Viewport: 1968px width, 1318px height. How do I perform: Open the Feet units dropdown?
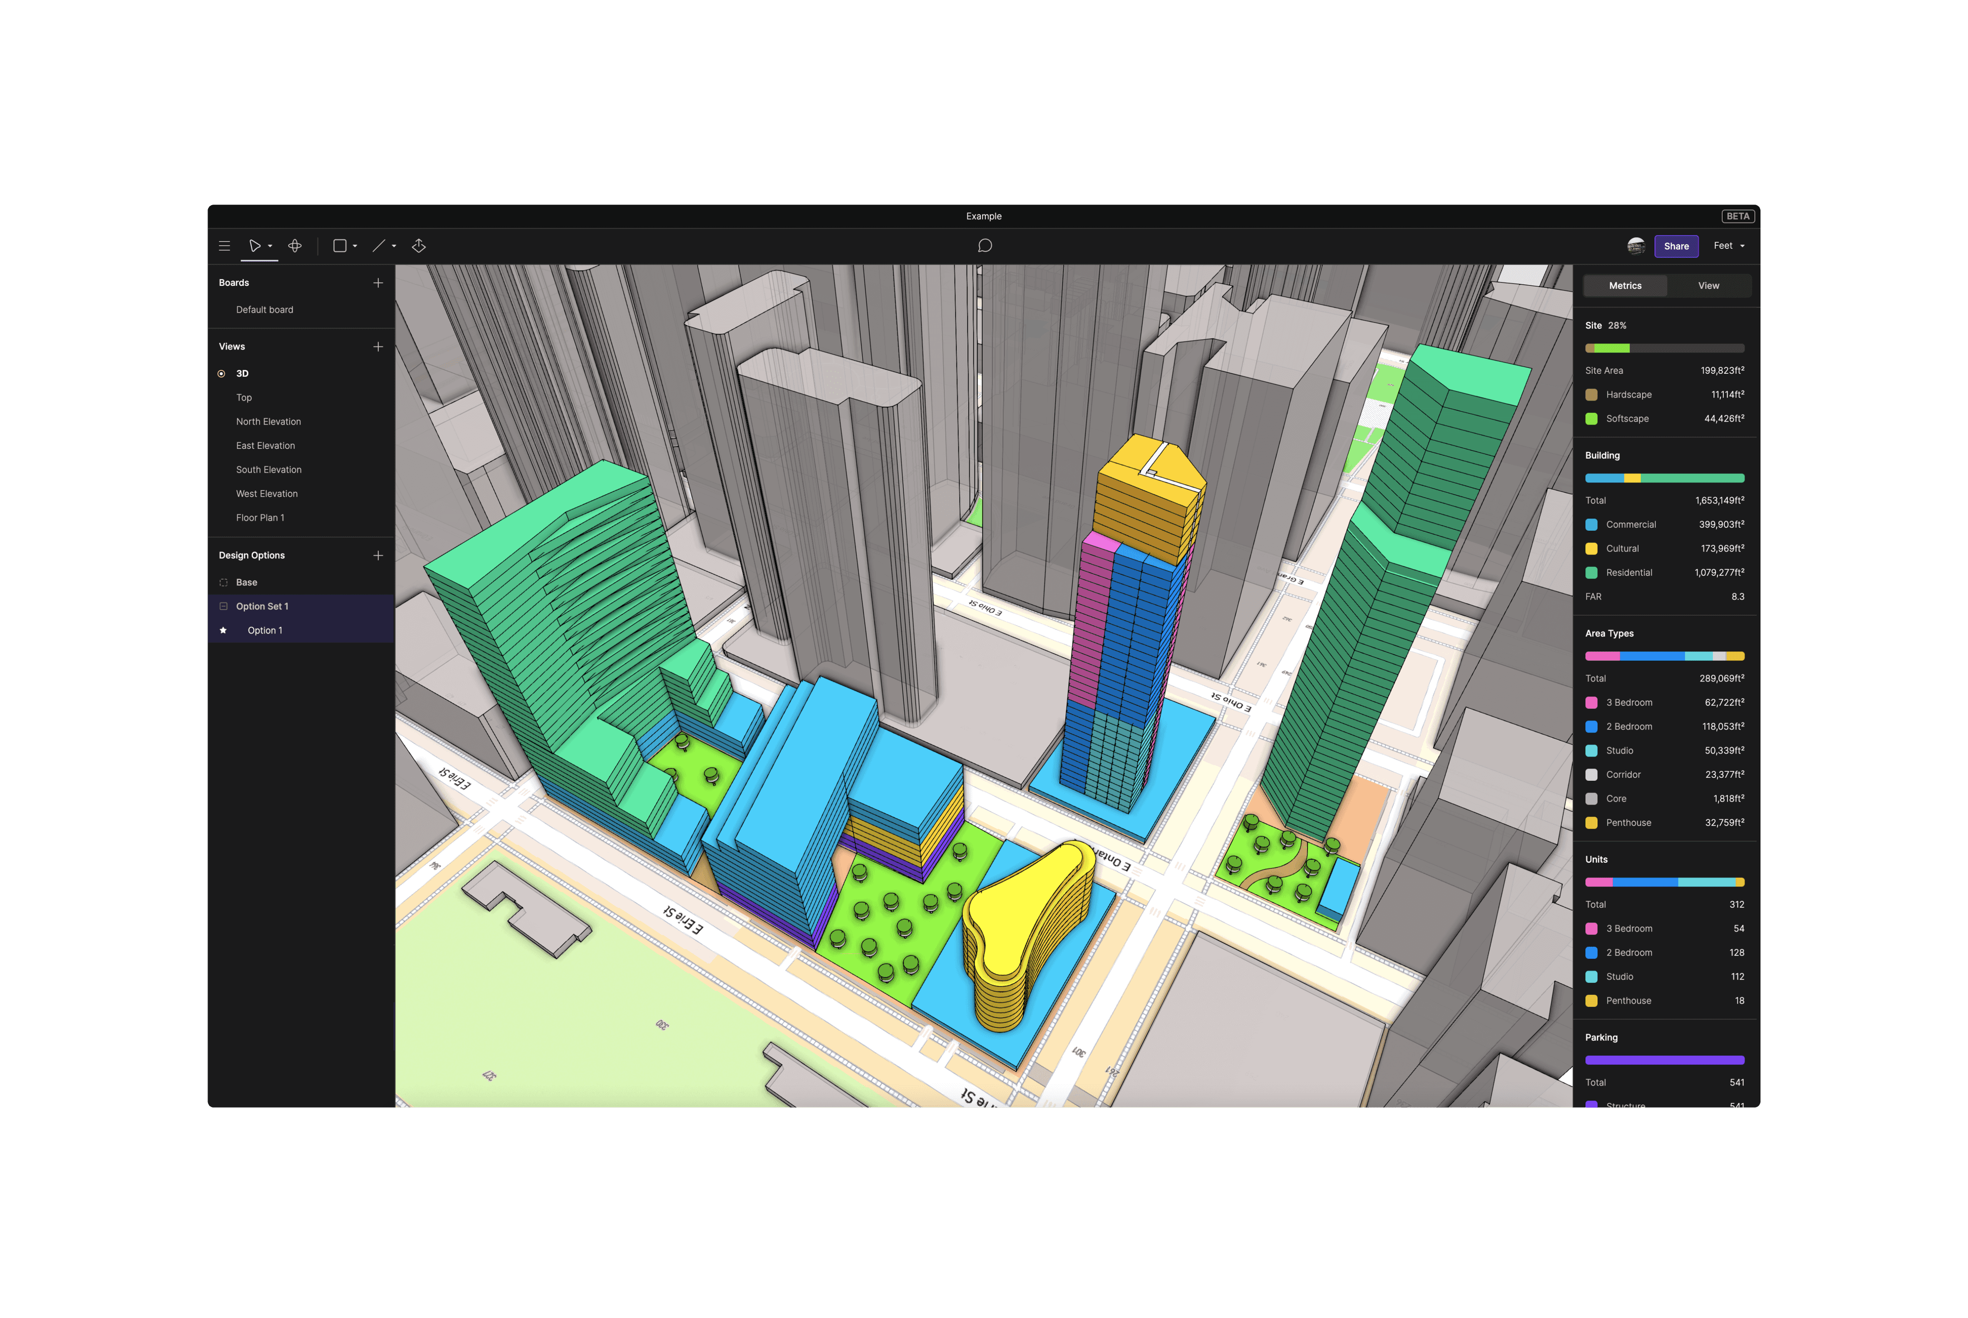(1728, 245)
